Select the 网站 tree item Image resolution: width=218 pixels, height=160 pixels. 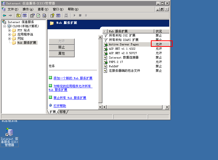[20, 39]
